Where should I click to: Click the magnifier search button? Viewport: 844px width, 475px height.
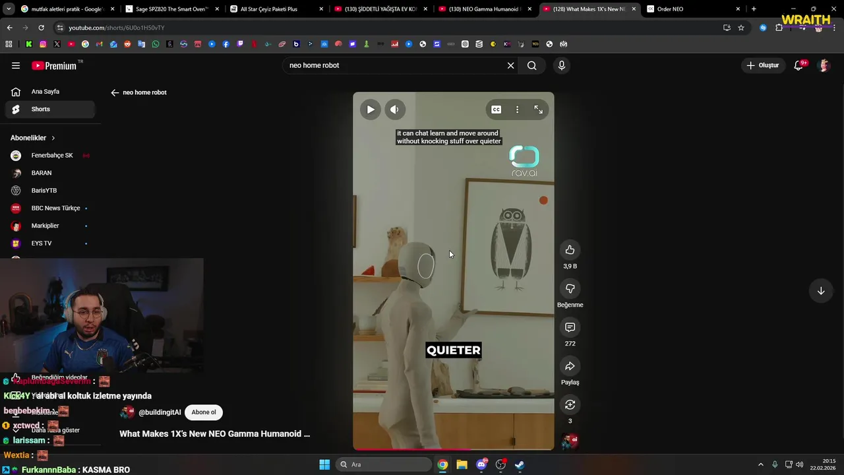click(x=532, y=65)
